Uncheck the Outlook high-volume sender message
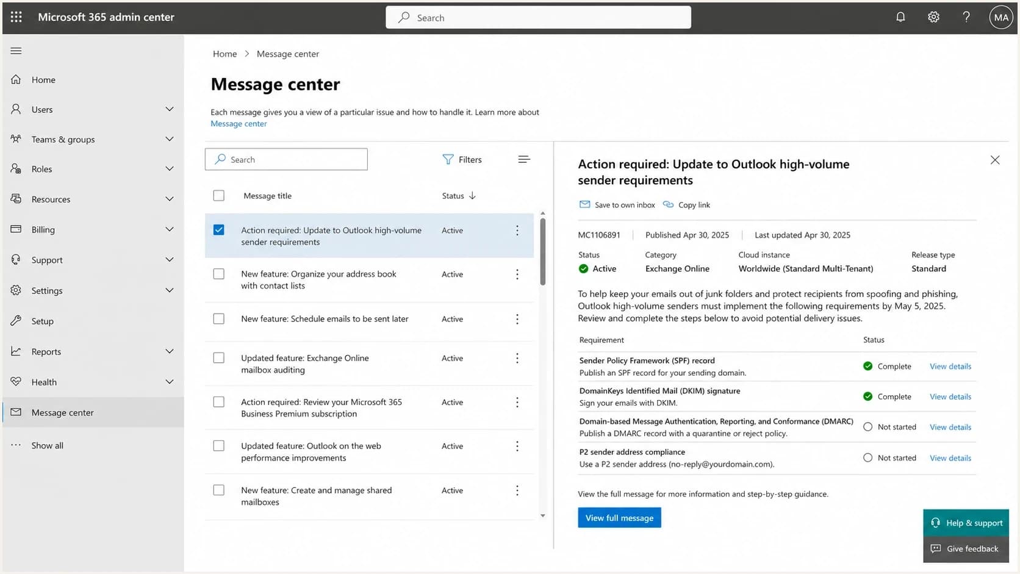 tap(218, 230)
